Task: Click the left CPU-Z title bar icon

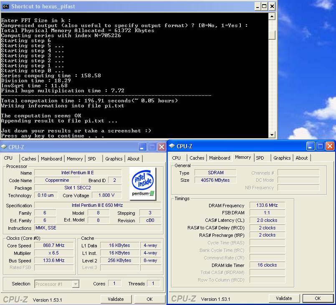Action: 4,147
